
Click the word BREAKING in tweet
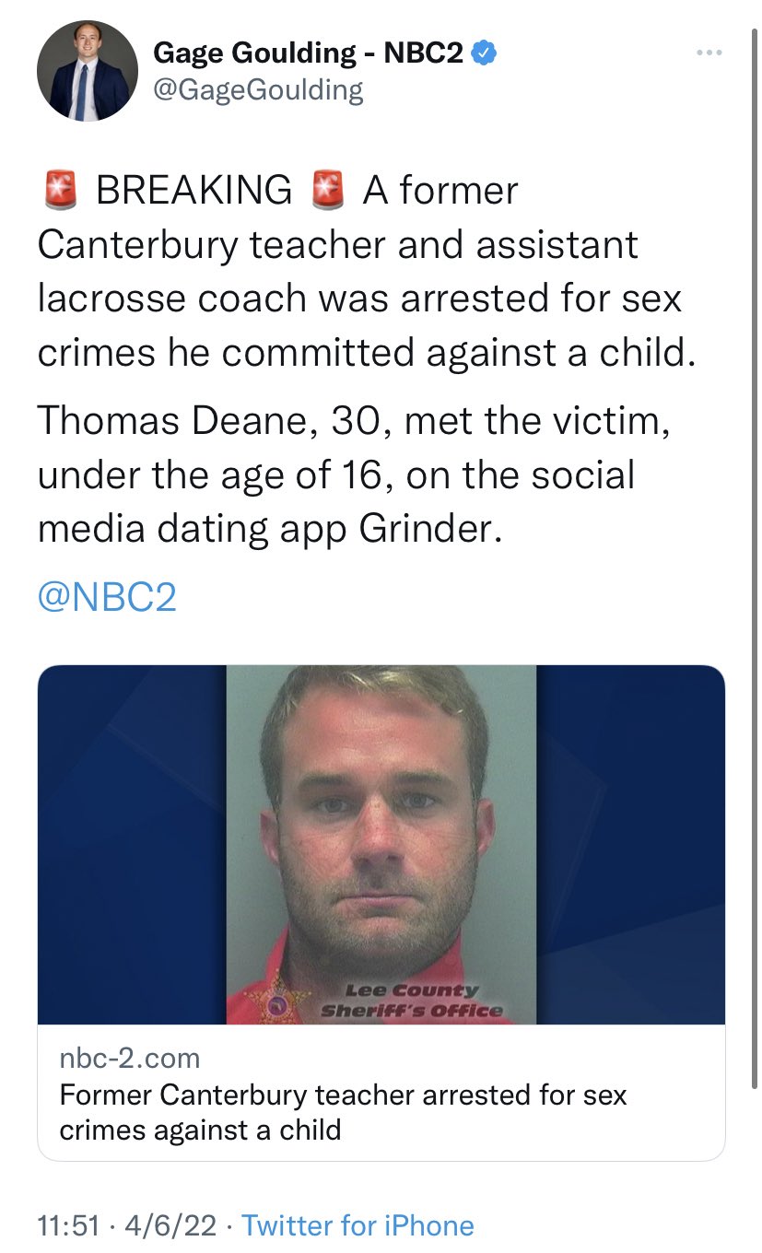click(194, 191)
